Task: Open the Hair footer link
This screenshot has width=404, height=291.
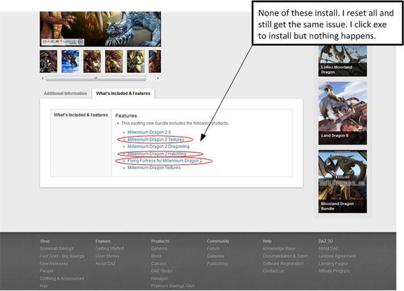Action: click(x=44, y=286)
